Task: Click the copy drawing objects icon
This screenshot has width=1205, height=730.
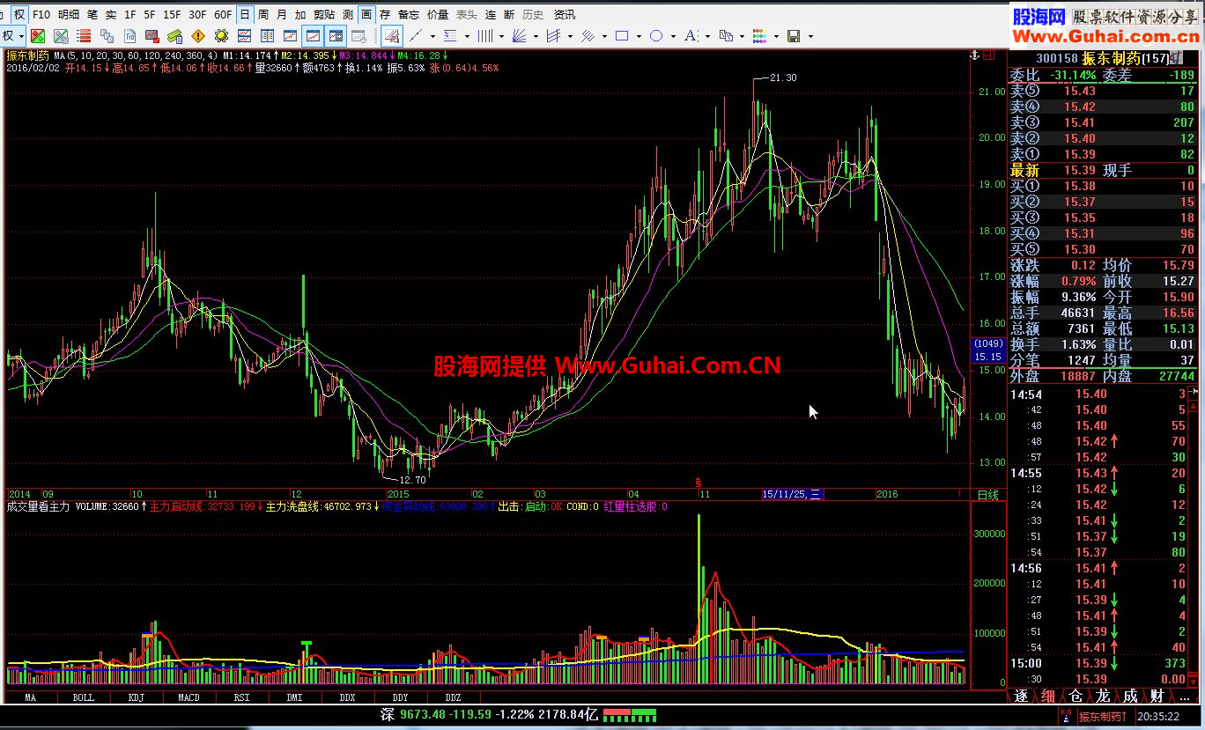Action: 725,36
